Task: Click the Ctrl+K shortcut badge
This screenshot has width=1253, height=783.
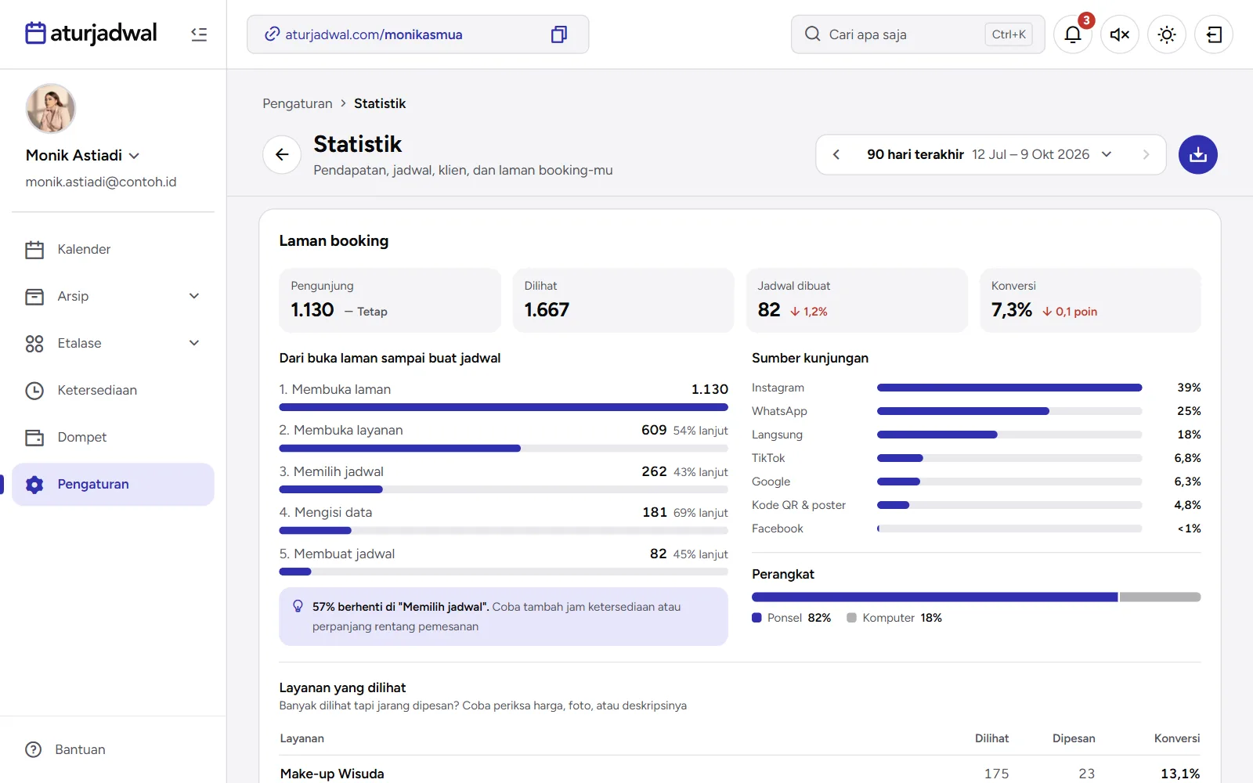Action: 1009,34
